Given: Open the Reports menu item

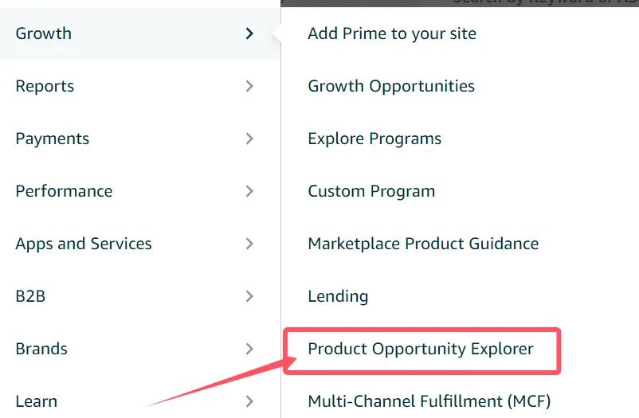Looking at the screenshot, I should 45,86.
